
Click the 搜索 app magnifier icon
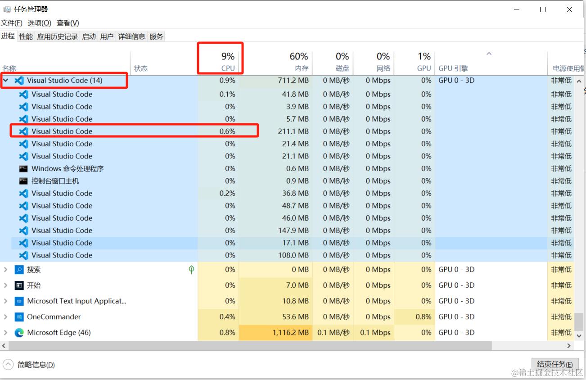[x=19, y=270]
